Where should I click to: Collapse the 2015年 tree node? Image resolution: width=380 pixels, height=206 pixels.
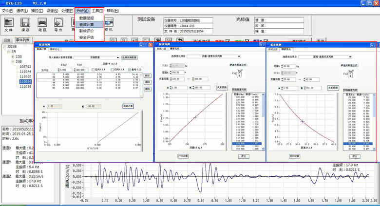coord(4,47)
